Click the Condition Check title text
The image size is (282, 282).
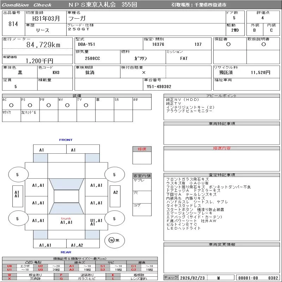27,5
